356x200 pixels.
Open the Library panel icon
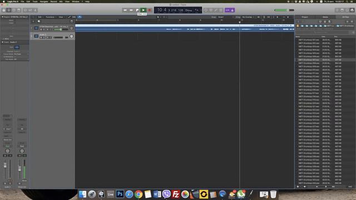pos(4,10)
